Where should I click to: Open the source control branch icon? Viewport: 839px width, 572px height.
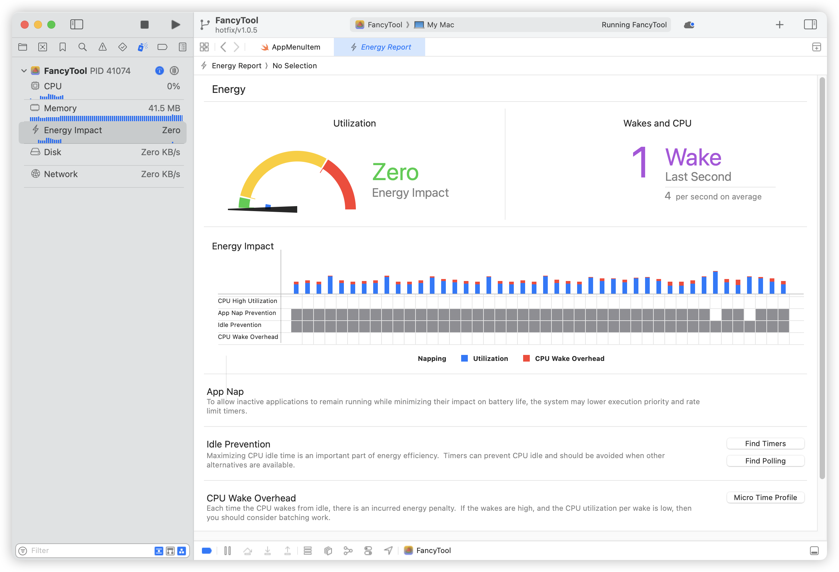coord(205,25)
